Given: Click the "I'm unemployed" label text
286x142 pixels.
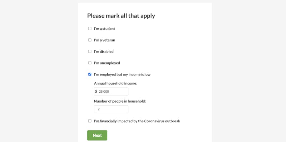Looking at the screenshot, I should (107, 63).
